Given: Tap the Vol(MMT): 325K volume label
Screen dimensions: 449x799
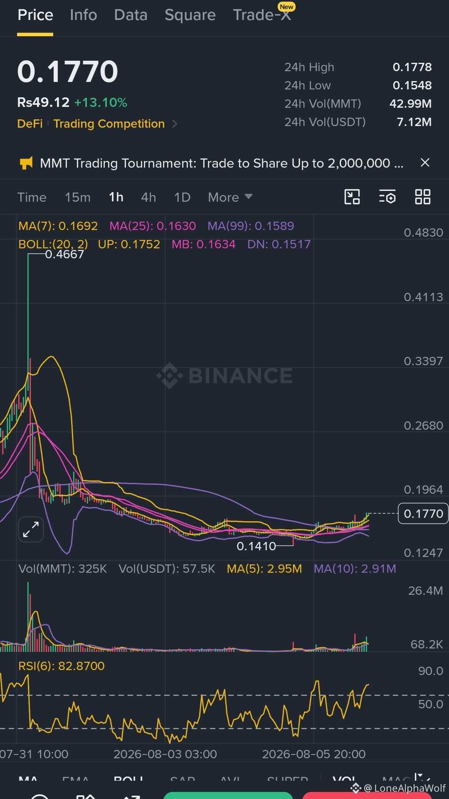Looking at the screenshot, I should (63, 569).
